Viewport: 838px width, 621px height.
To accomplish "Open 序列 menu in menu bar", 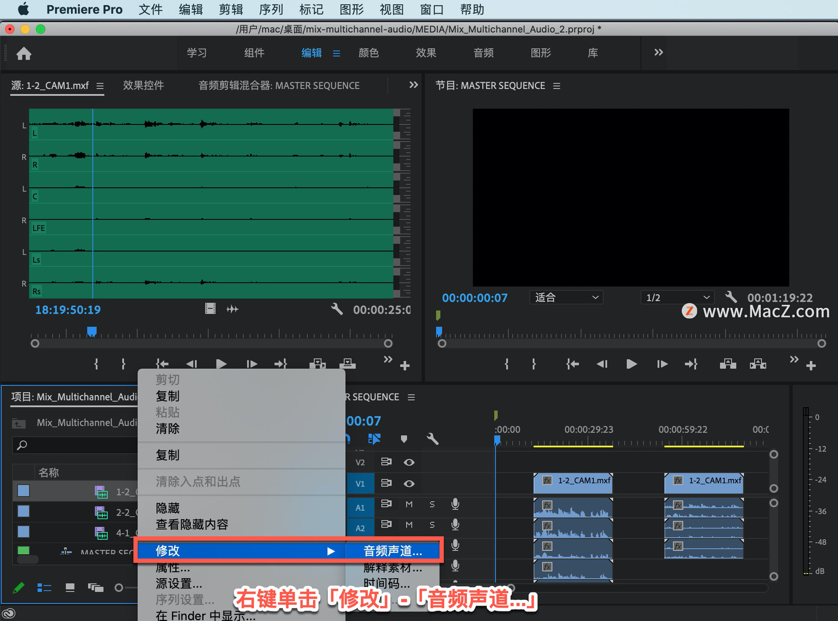I will click(x=271, y=9).
